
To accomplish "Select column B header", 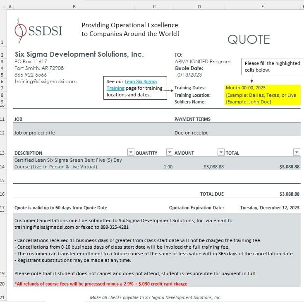I will click(x=74, y=7).
